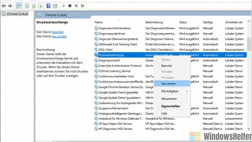Click the Stop service square icon
The height and width of the screenshot is (142, 252).
click(70, 6)
